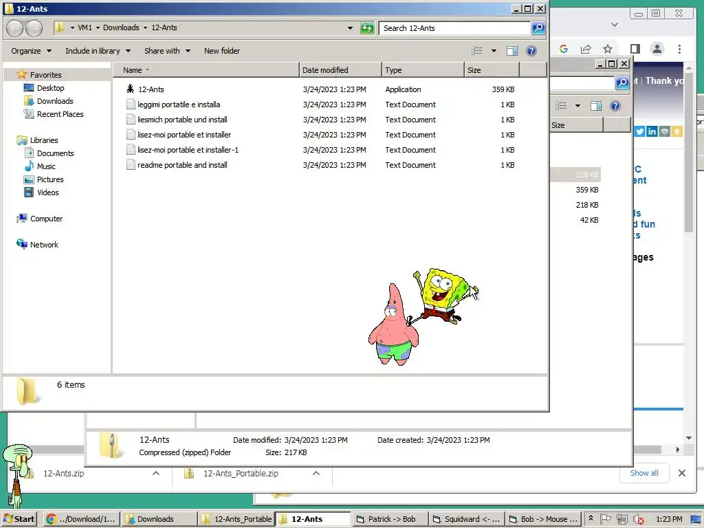Select Pictures library
Image resolution: width=704 pixels, height=528 pixels.
[x=50, y=179]
